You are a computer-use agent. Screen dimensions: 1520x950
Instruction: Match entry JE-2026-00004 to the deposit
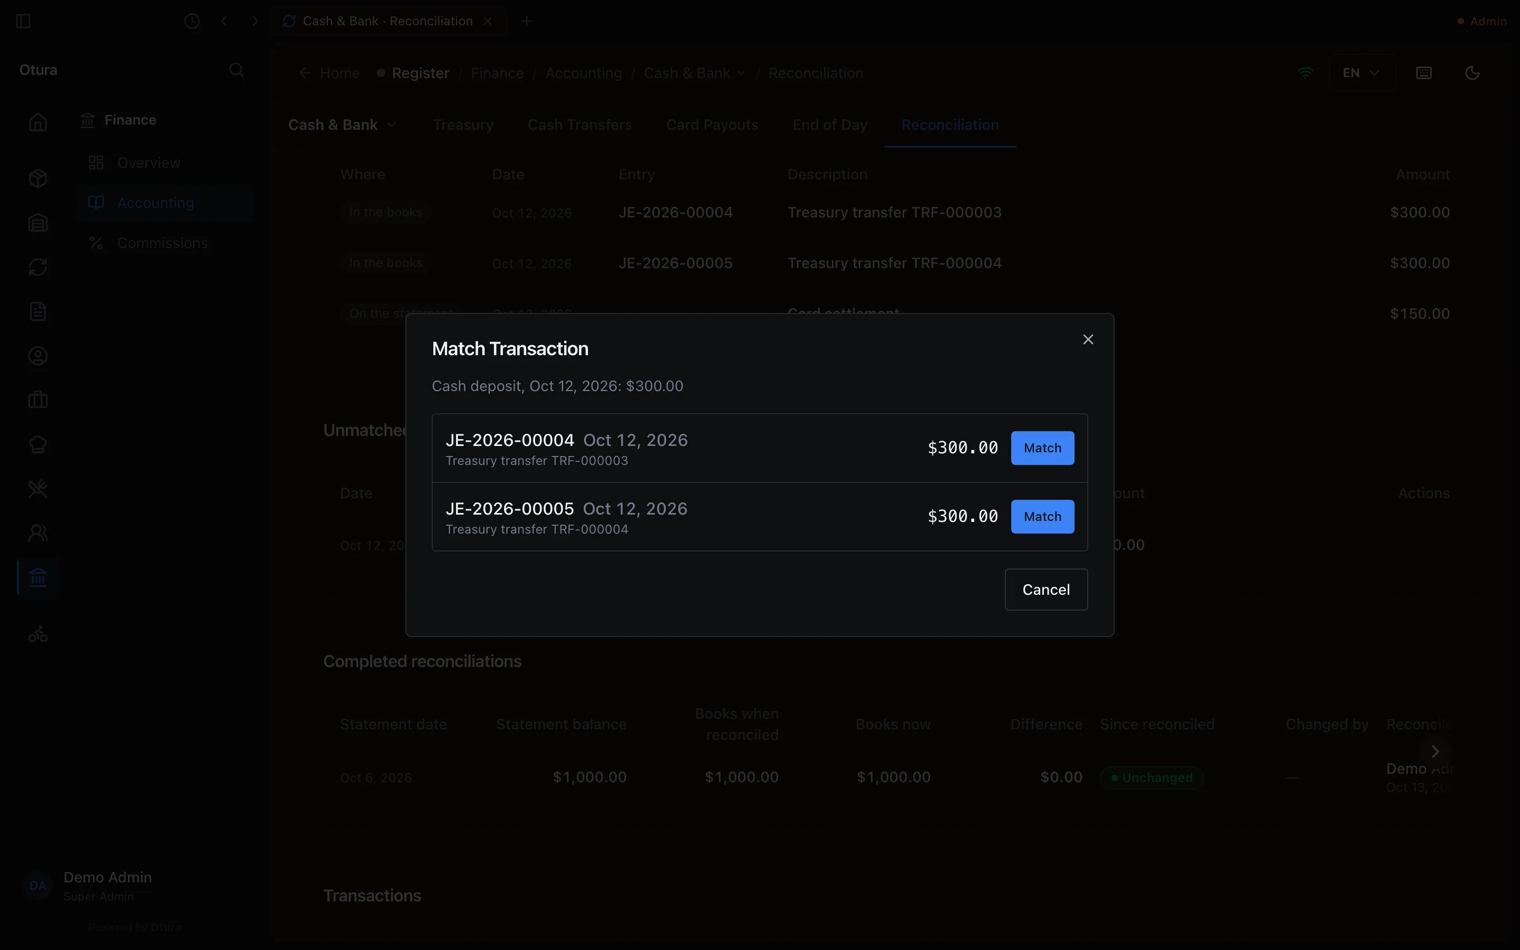coord(1042,448)
